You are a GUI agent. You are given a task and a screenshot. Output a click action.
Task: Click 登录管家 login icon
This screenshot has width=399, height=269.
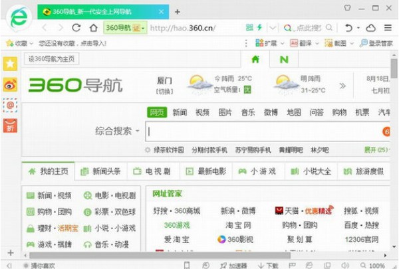point(376,43)
